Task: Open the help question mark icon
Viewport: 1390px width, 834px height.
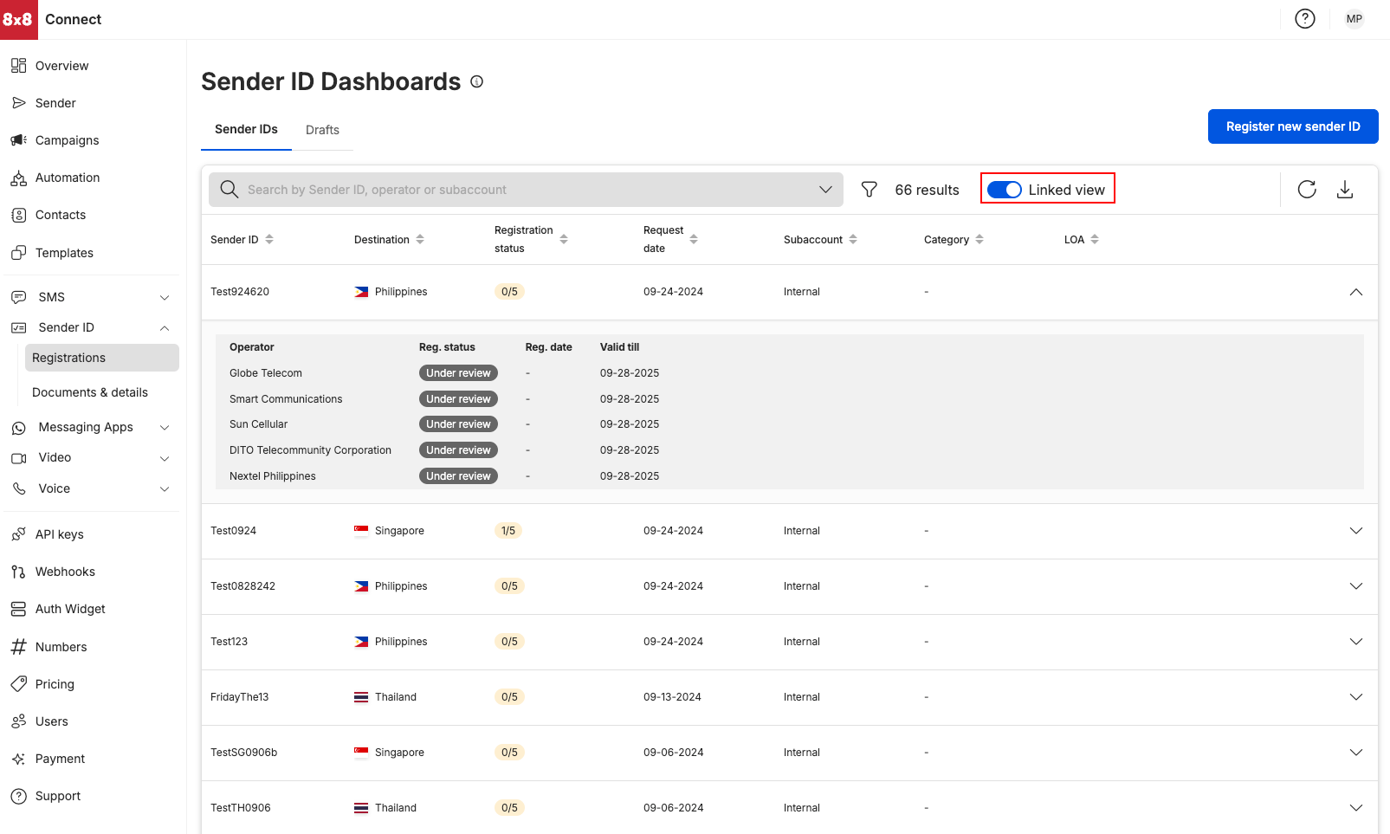Action: [1305, 18]
